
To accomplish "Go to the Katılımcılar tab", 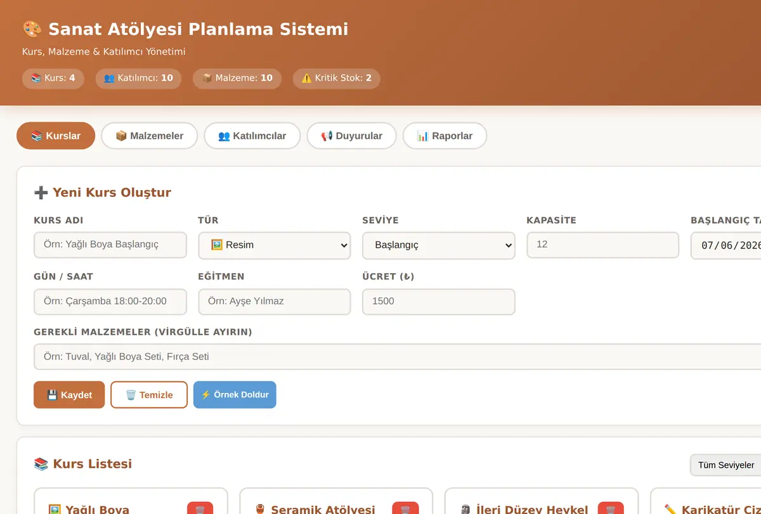I will coord(252,136).
